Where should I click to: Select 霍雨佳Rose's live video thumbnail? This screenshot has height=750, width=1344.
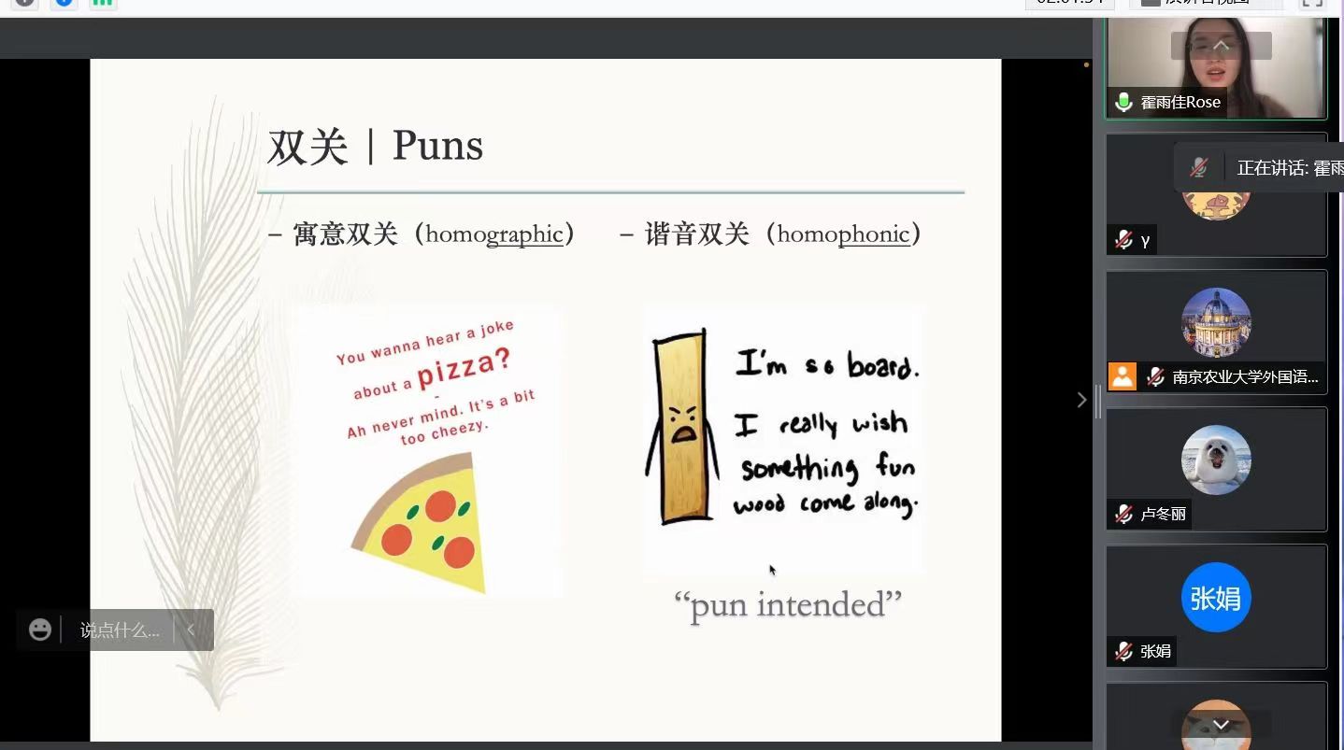pyautogui.click(x=1216, y=68)
